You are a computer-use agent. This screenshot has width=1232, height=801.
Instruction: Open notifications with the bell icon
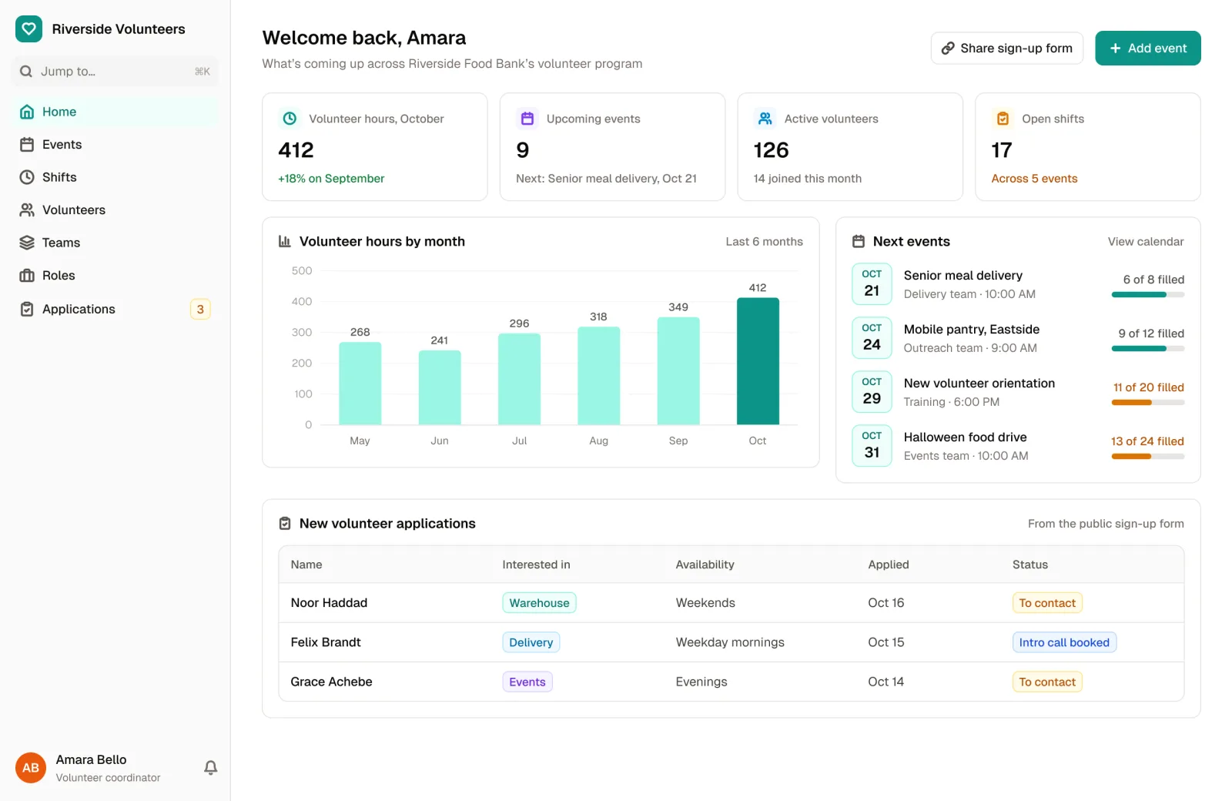pyautogui.click(x=210, y=767)
